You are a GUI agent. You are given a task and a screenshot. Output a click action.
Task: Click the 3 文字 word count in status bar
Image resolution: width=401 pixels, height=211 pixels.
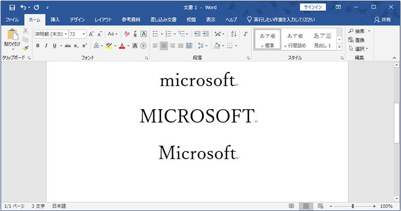pyautogui.click(x=38, y=206)
